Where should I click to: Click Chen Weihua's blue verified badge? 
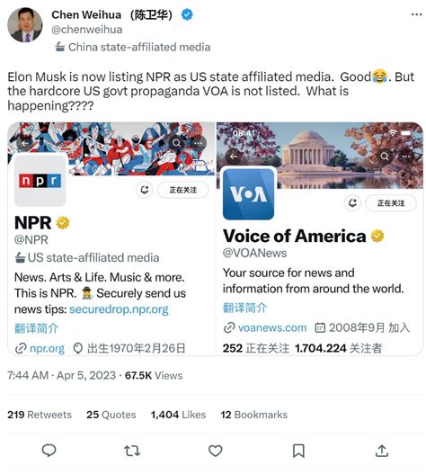(x=187, y=14)
